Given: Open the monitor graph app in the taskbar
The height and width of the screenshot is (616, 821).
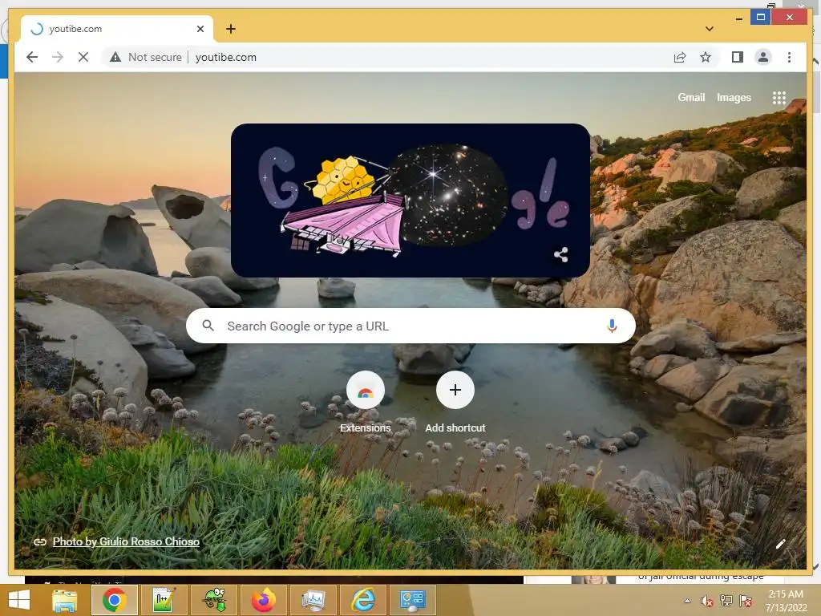Looking at the screenshot, I should click(313, 600).
